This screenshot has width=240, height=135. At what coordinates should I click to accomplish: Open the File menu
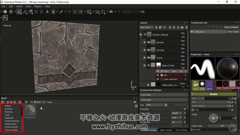click(x=3, y=6)
